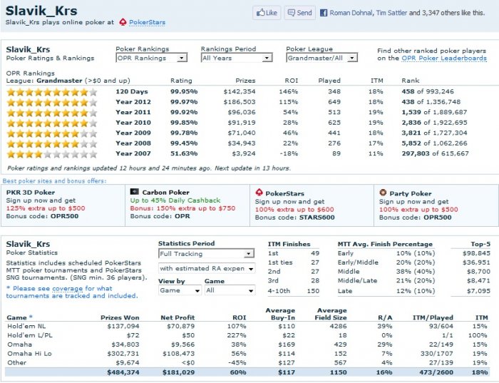499x383 pixels.
Task: Click the 99.97% rating value
Action: click(x=184, y=102)
